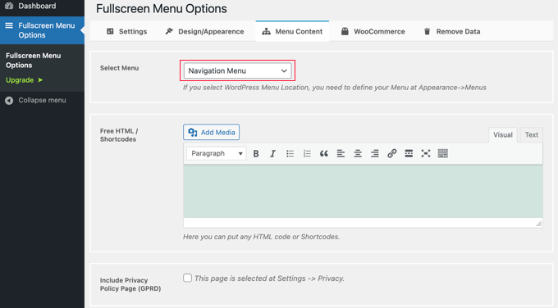Click the Fullscreen Menu Options page heading
The width and height of the screenshot is (558, 308).
point(161,9)
